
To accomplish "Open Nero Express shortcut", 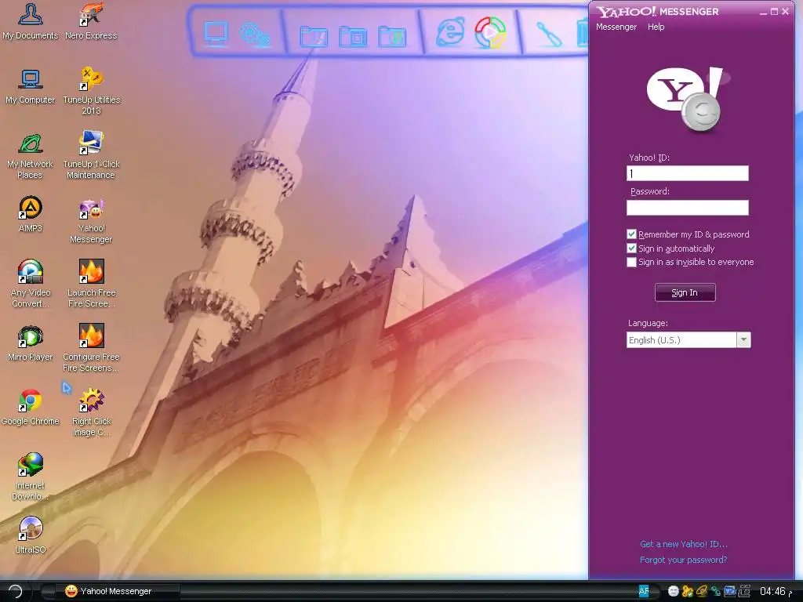I will (x=91, y=21).
